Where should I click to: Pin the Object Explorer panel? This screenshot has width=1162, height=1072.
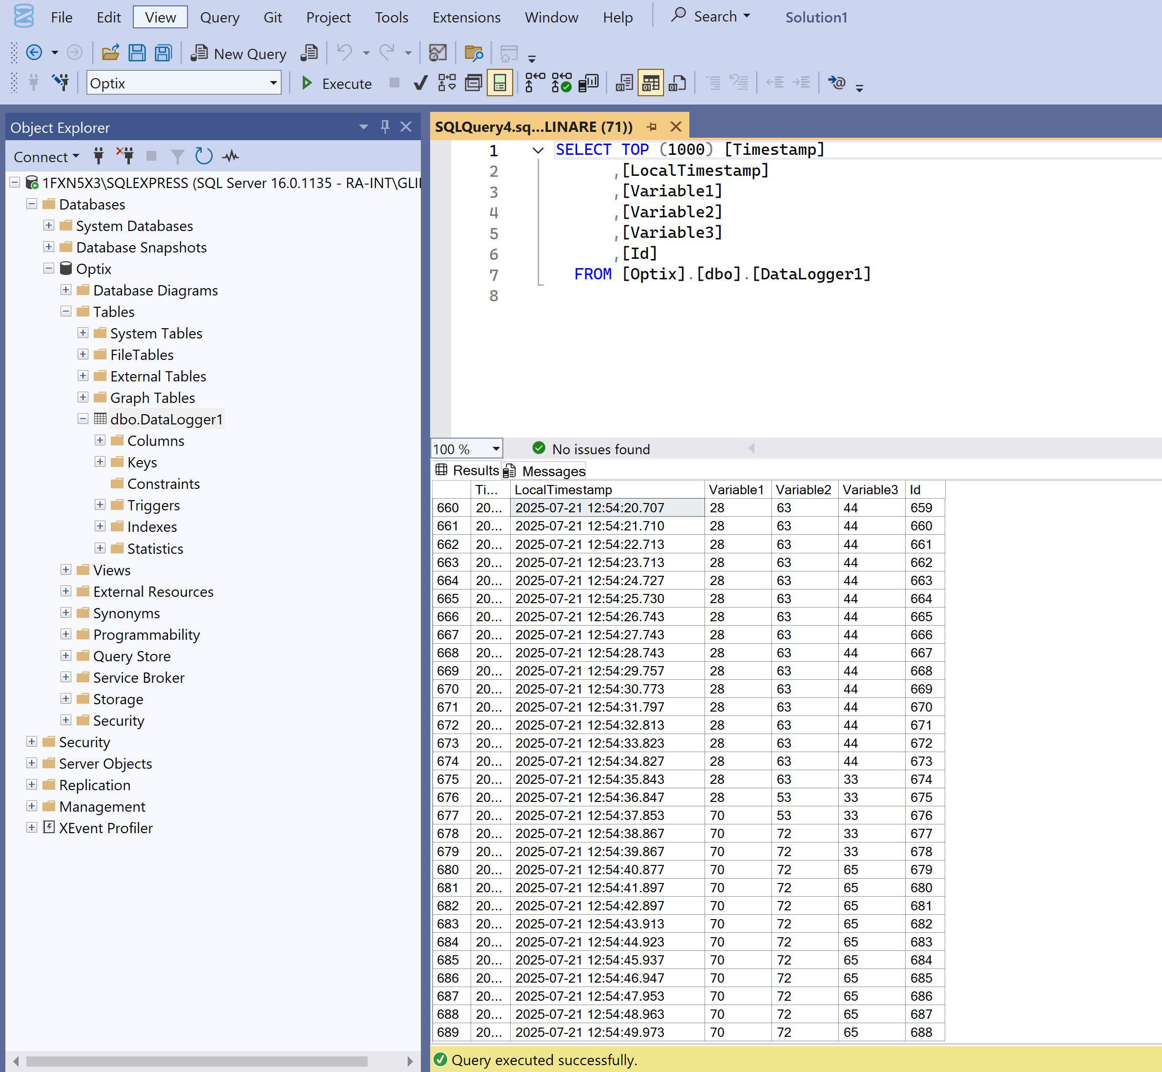pos(384,126)
